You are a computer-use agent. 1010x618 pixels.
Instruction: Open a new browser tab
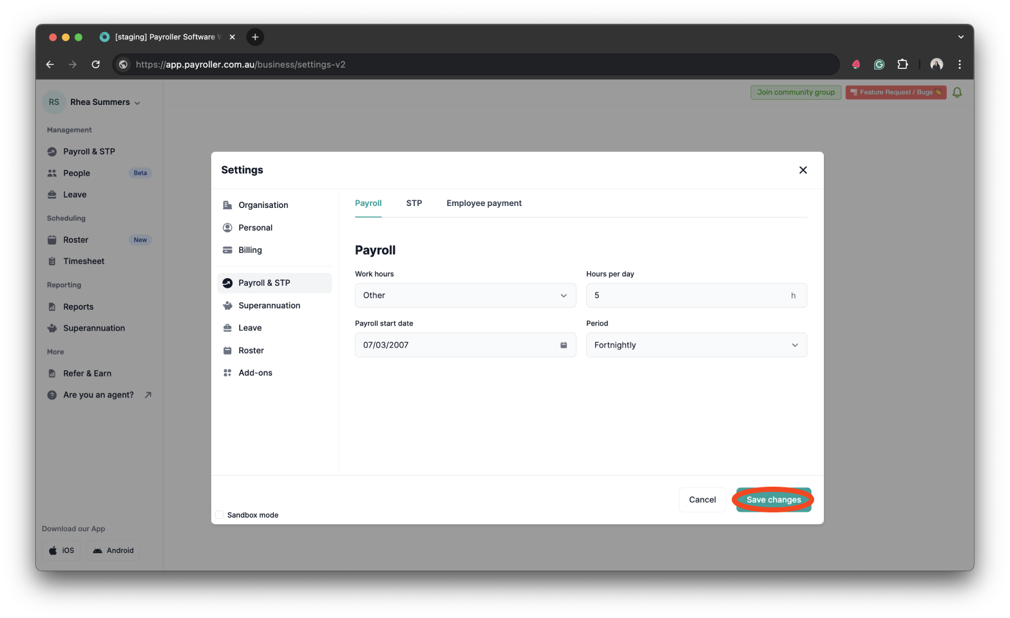click(x=255, y=37)
